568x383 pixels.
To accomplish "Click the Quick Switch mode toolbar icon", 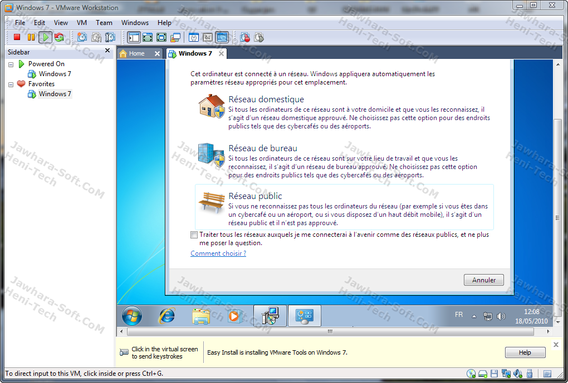I will (x=148, y=37).
